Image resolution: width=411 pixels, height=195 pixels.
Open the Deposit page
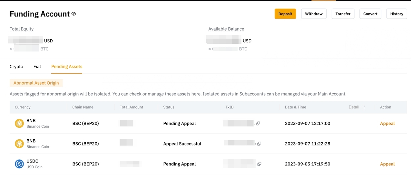(x=285, y=14)
